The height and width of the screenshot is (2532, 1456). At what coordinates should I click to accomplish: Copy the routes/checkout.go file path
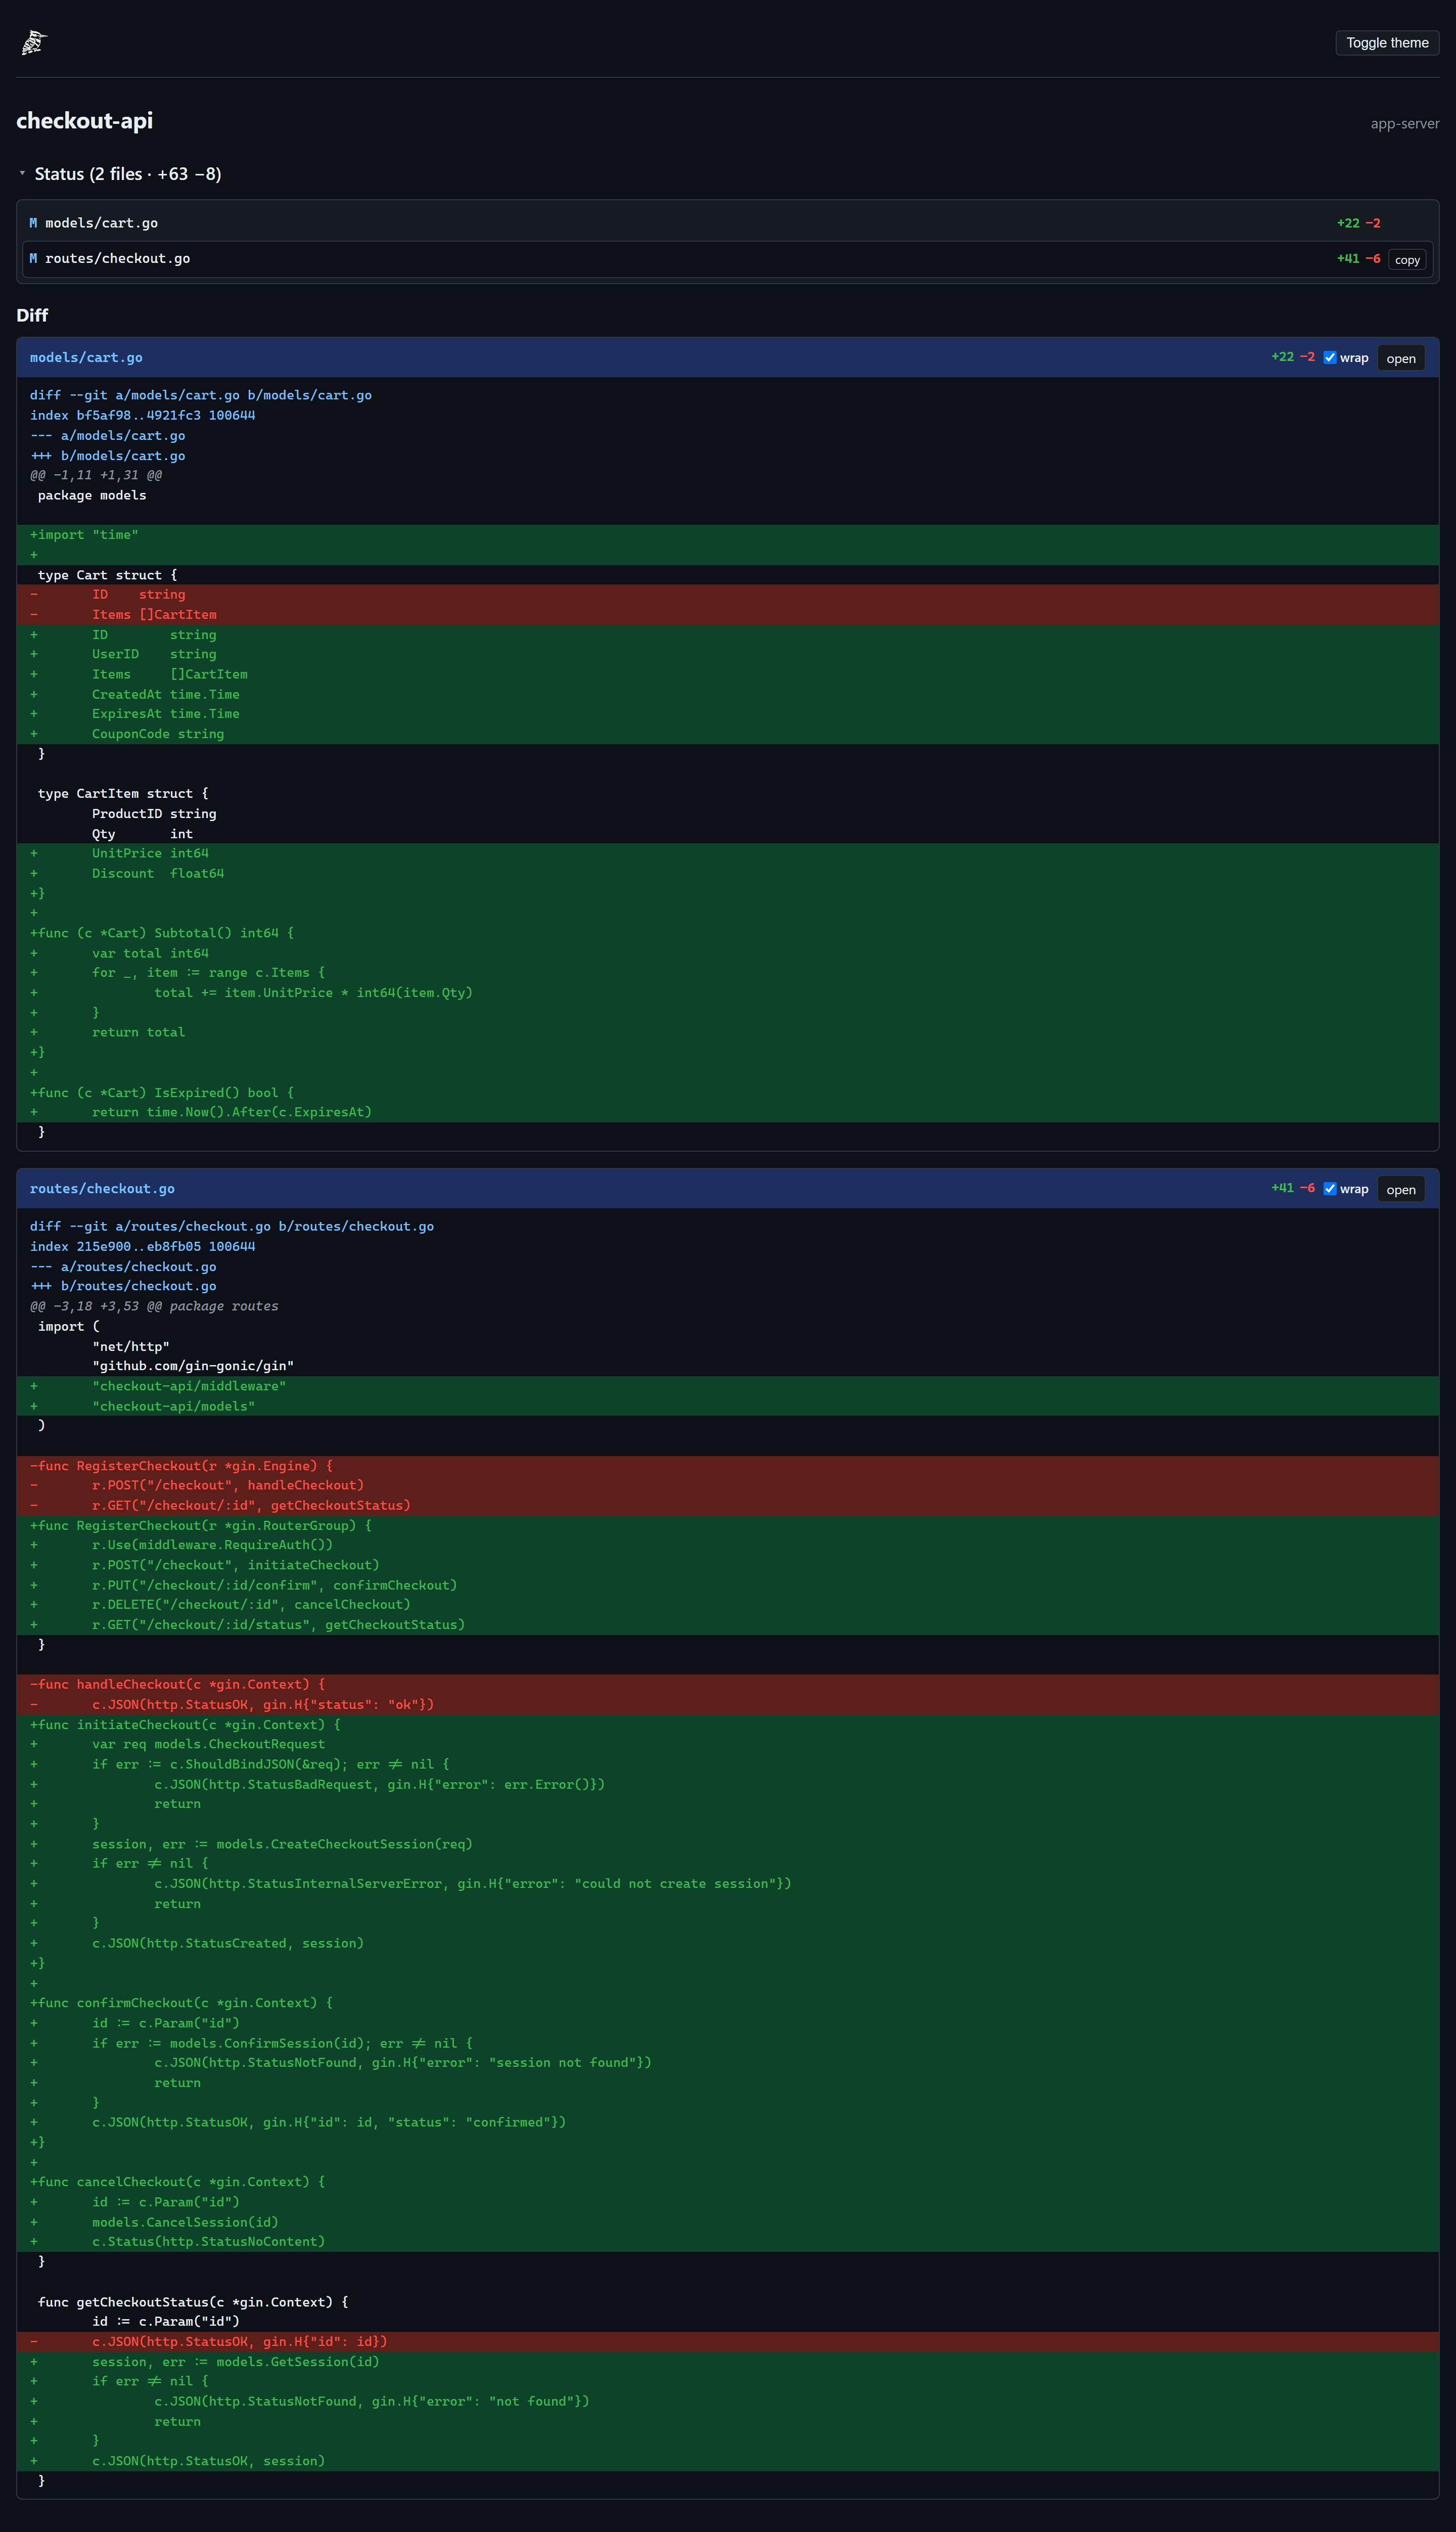pyautogui.click(x=1407, y=260)
